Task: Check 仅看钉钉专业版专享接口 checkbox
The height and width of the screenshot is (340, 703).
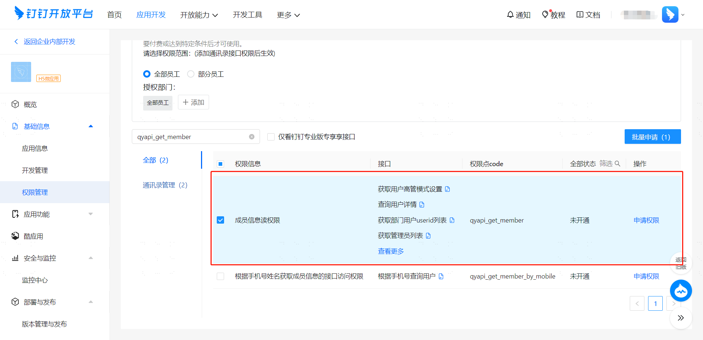Action: (271, 137)
